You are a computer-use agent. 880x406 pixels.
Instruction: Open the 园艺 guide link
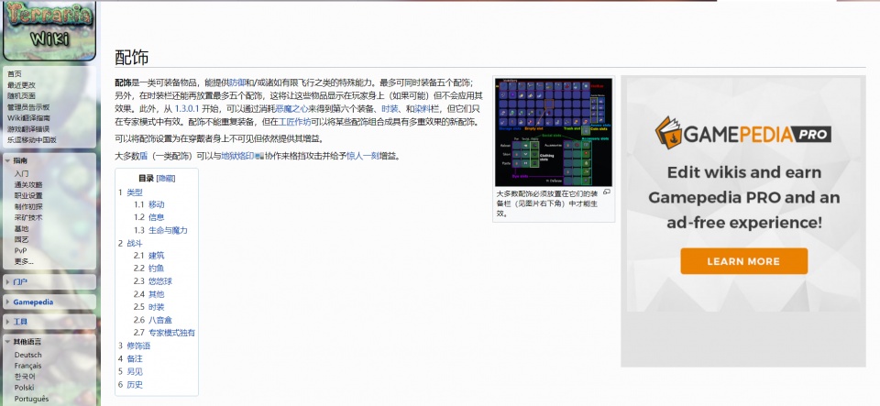tap(21, 239)
